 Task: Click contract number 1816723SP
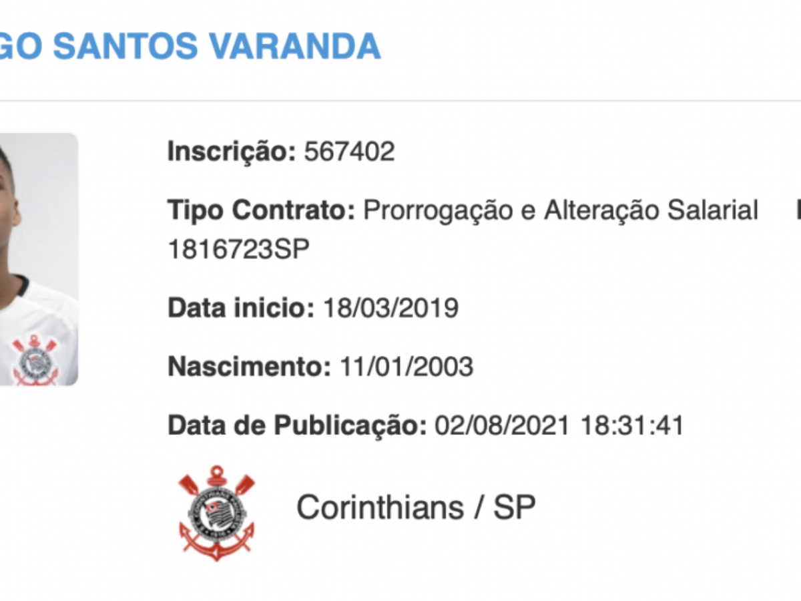[239, 249]
